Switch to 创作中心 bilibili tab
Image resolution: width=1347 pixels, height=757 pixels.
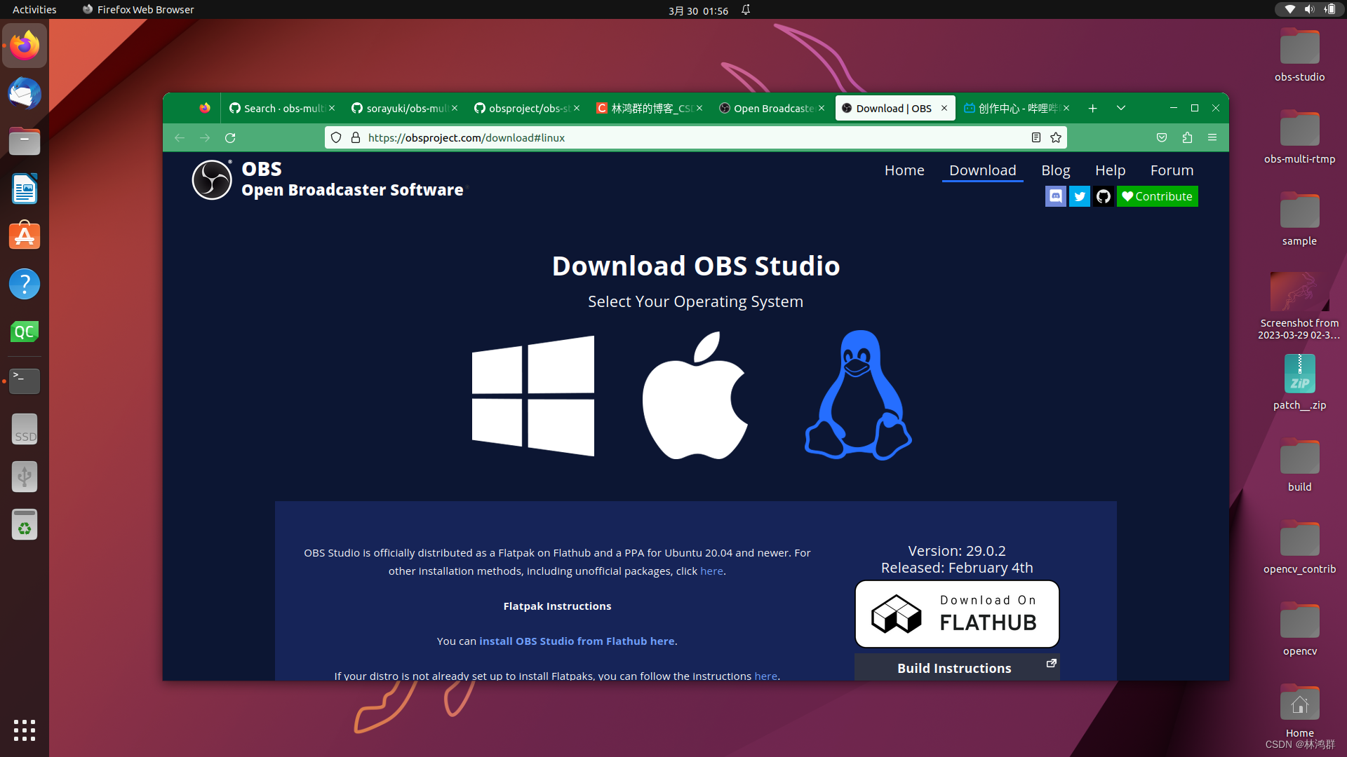[x=1017, y=109]
